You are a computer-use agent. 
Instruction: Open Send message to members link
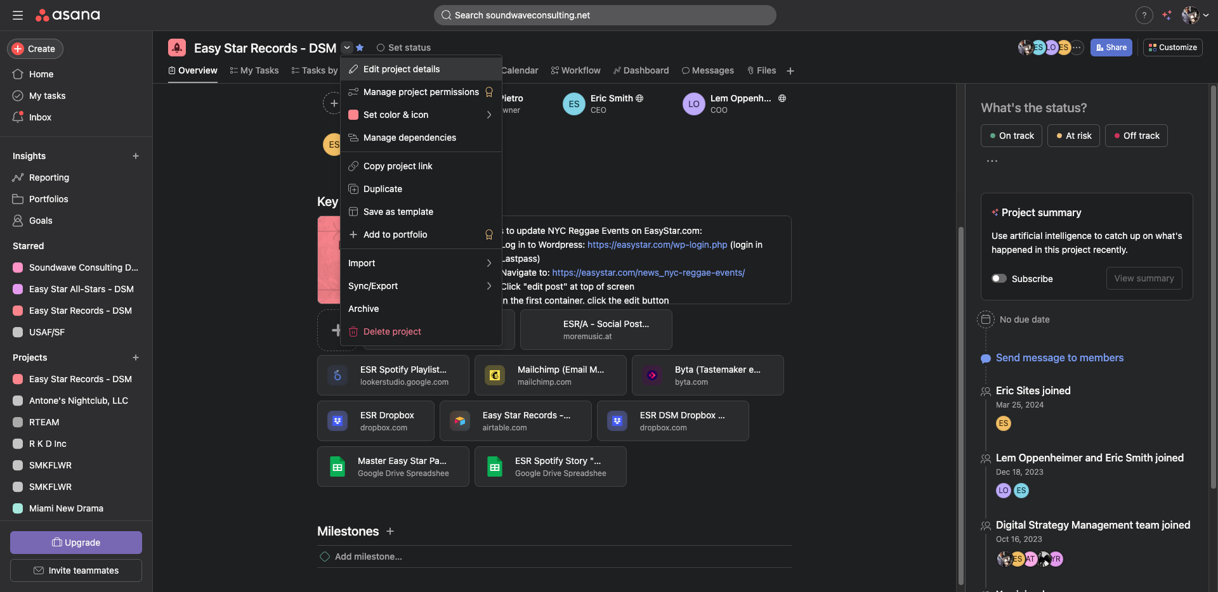click(1059, 358)
